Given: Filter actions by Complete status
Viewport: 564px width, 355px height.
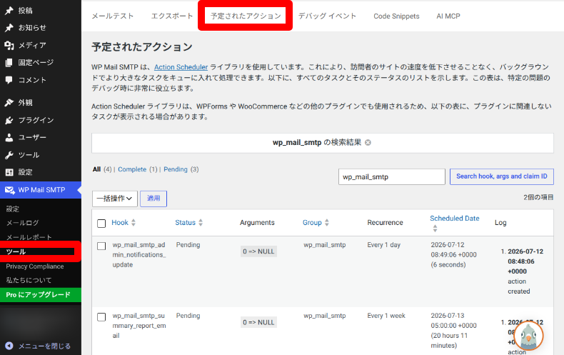Looking at the screenshot, I should click(x=132, y=169).
